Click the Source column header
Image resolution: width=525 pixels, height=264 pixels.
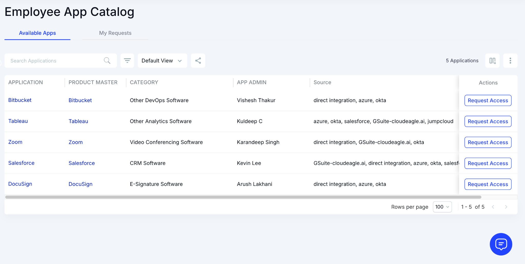tap(322, 82)
